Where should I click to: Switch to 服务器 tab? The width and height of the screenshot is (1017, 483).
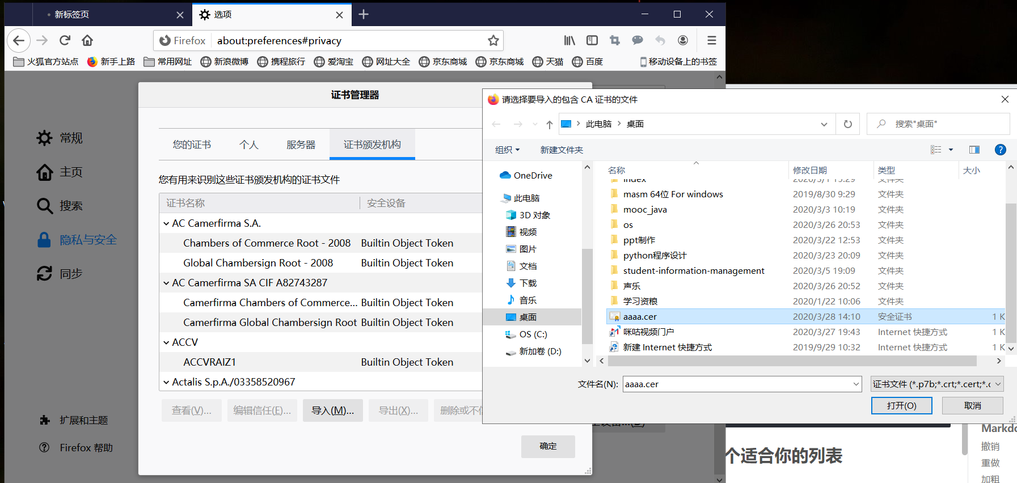(x=301, y=145)
